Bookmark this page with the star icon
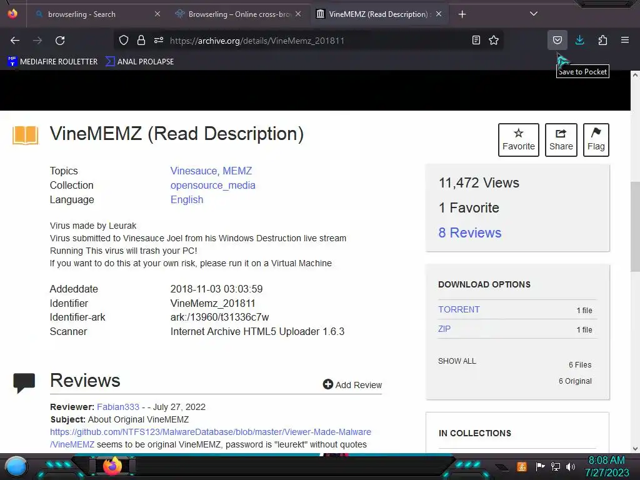 point(494,40)
